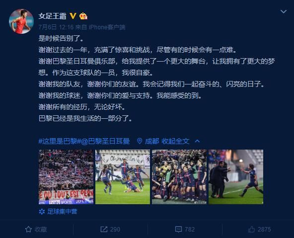294x238 pixels.
Task: Click the repost icon showing 290
Action: tap(110, 229)
